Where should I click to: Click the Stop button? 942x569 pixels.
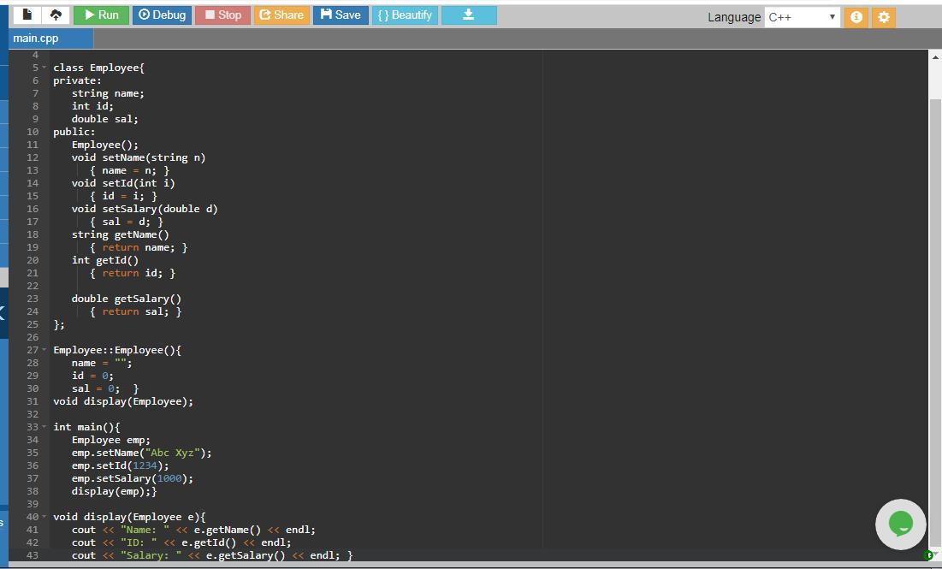[222, 15]
